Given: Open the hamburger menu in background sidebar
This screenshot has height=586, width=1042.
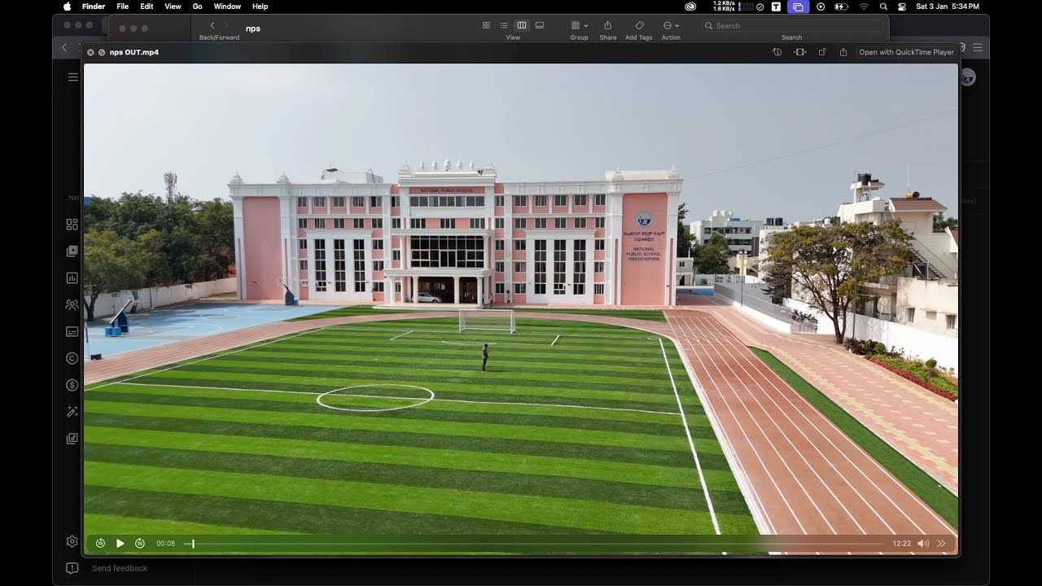Looking at the screenshot, I should (73, 77).
